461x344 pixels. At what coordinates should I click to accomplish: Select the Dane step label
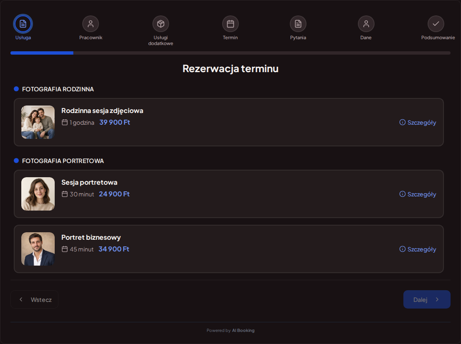pos(366,38)
